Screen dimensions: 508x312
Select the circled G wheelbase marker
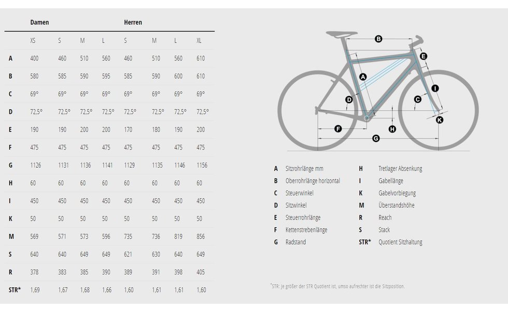376,138
